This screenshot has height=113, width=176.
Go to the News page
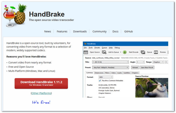coord(48,31)
